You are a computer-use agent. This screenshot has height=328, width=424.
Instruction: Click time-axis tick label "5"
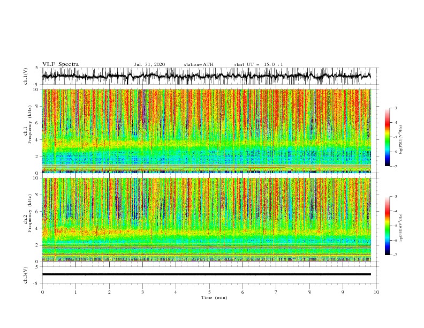(x=209, y=292)
